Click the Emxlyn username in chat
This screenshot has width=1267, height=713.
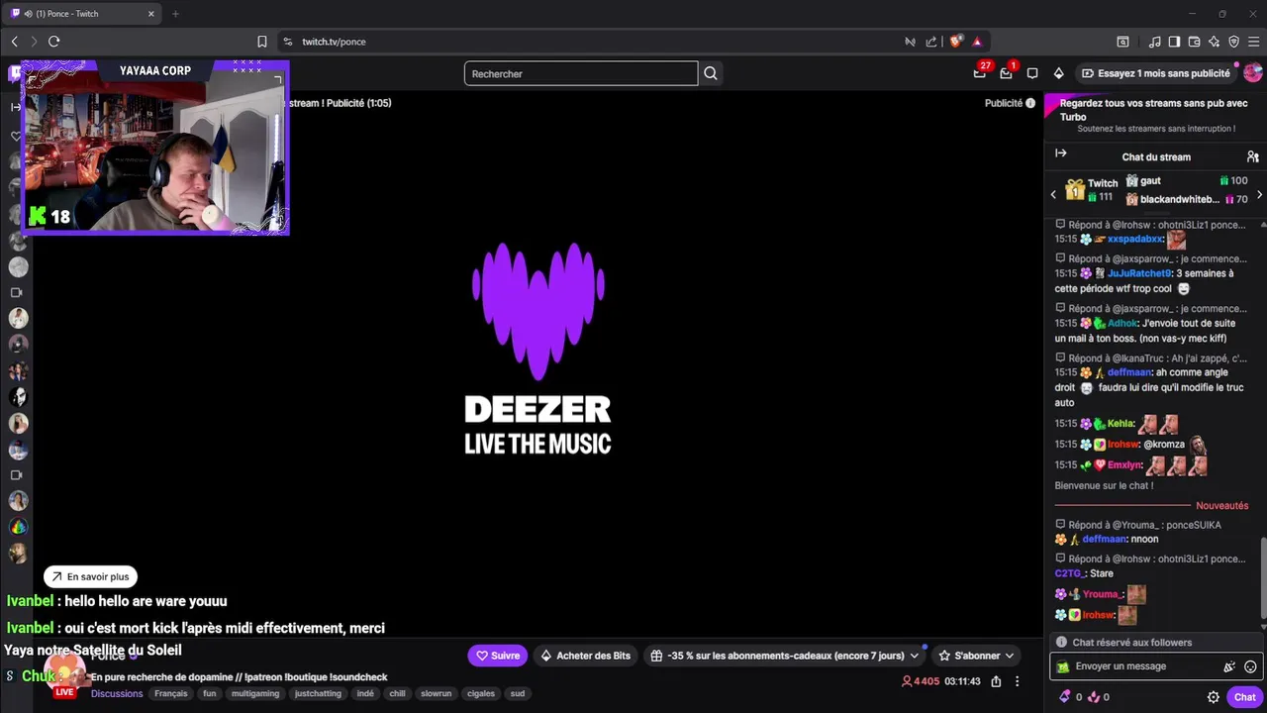point(1124,465)
